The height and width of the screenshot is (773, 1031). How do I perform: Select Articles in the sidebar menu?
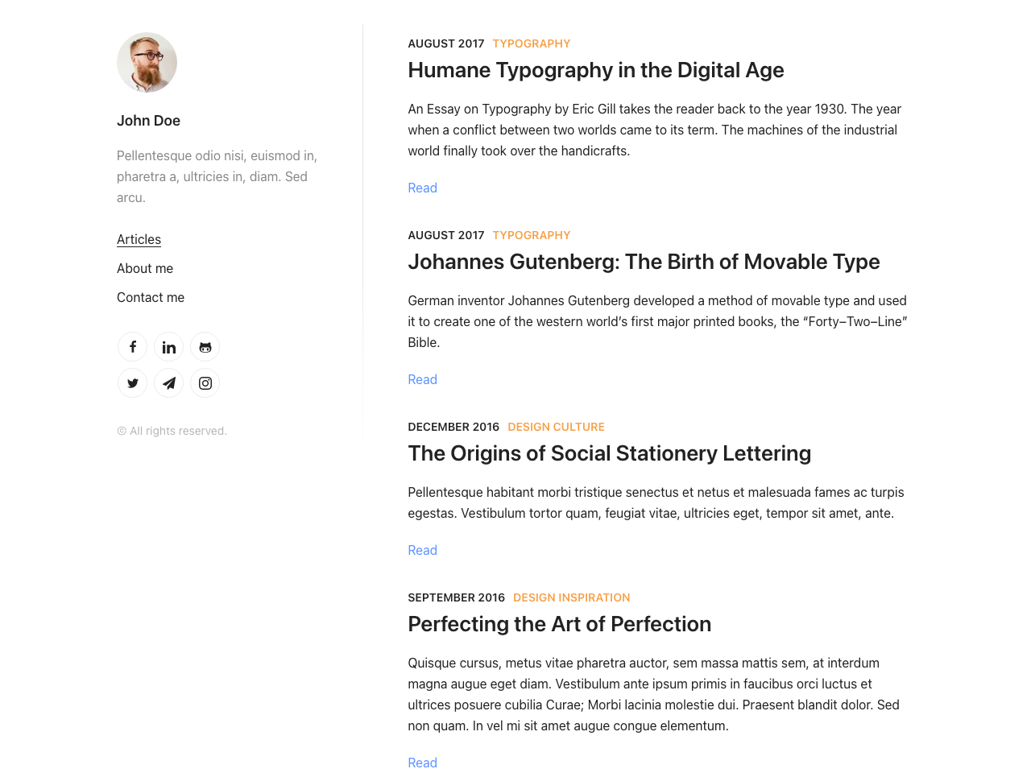coord(139,239)
